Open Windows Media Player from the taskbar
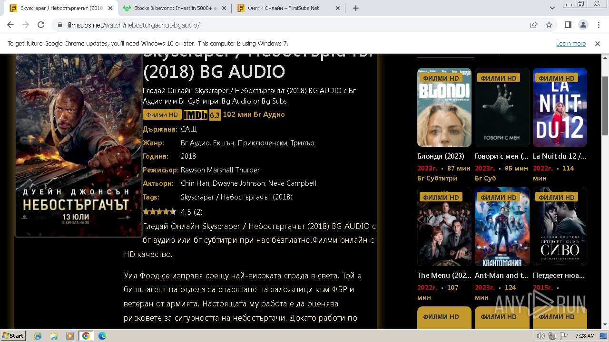 (x=70, y=336)
